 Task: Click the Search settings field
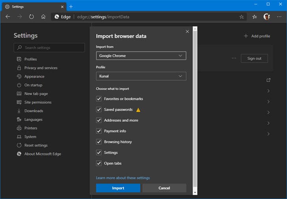tap(49, 48)
